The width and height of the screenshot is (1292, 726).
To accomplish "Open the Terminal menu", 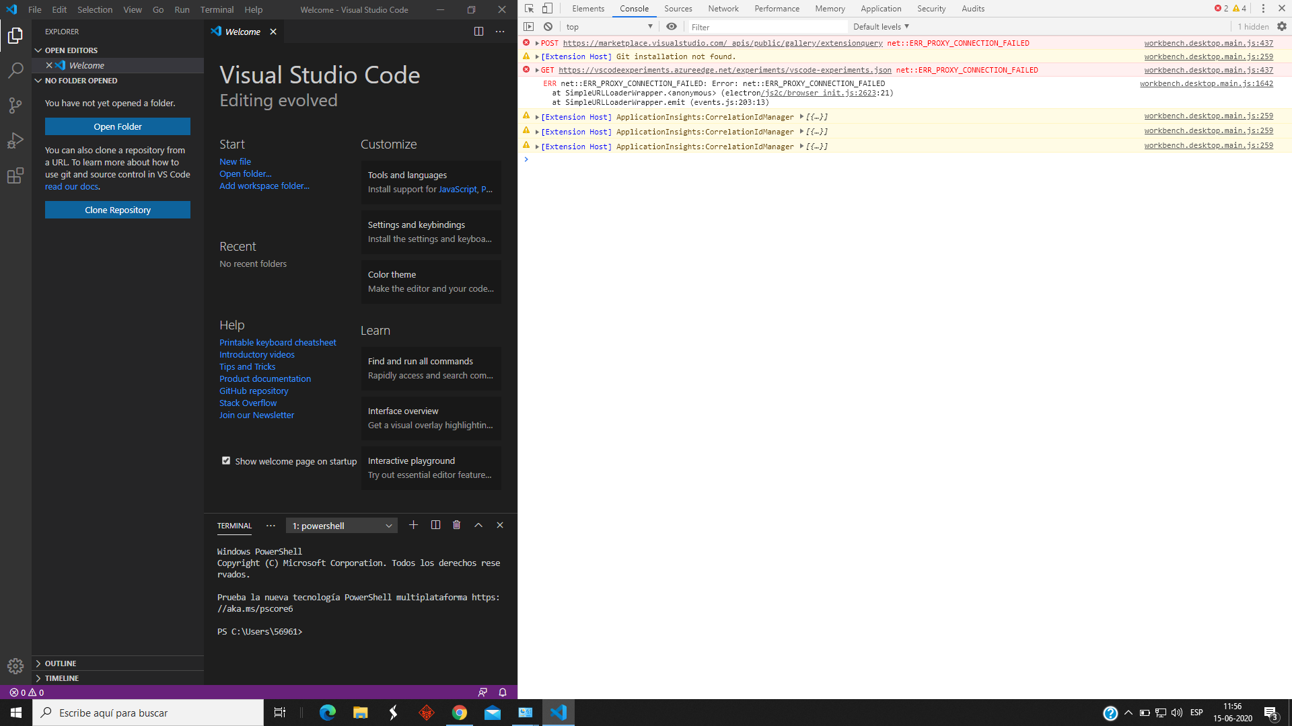I will [217, 9].
